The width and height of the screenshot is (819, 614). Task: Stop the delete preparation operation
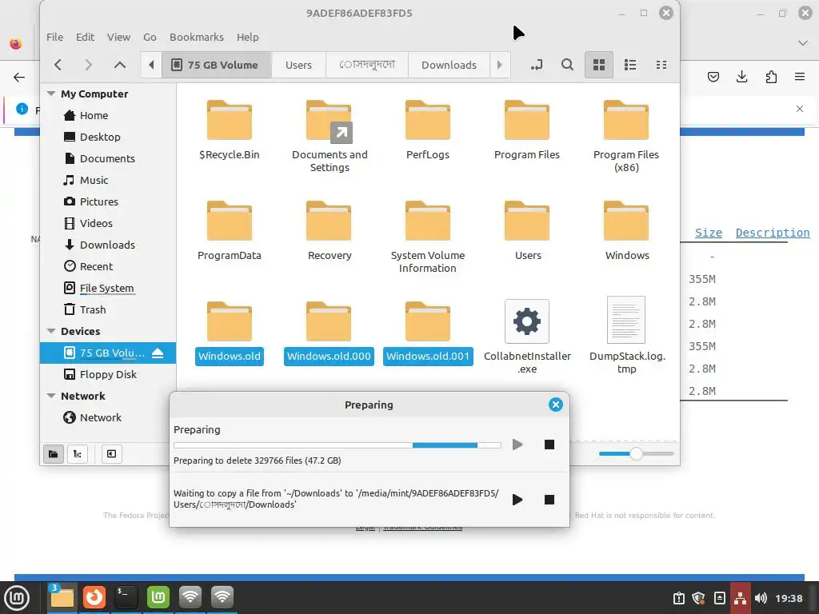(549, 445)
